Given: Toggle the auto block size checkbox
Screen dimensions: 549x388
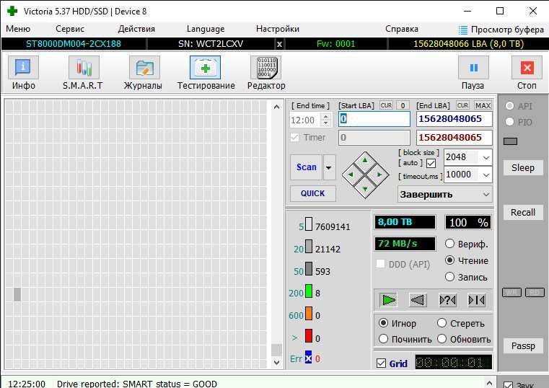Looking at the screenshot, I should coord(431,163).
